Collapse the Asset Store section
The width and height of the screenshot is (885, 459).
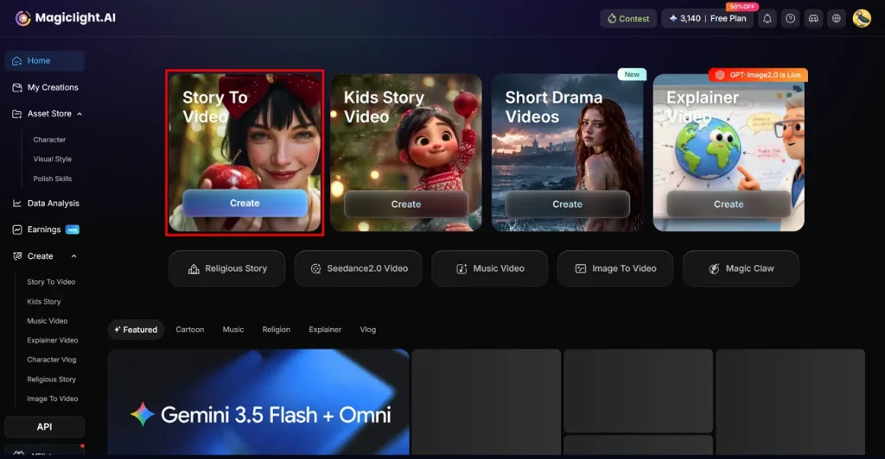point(80,114)
